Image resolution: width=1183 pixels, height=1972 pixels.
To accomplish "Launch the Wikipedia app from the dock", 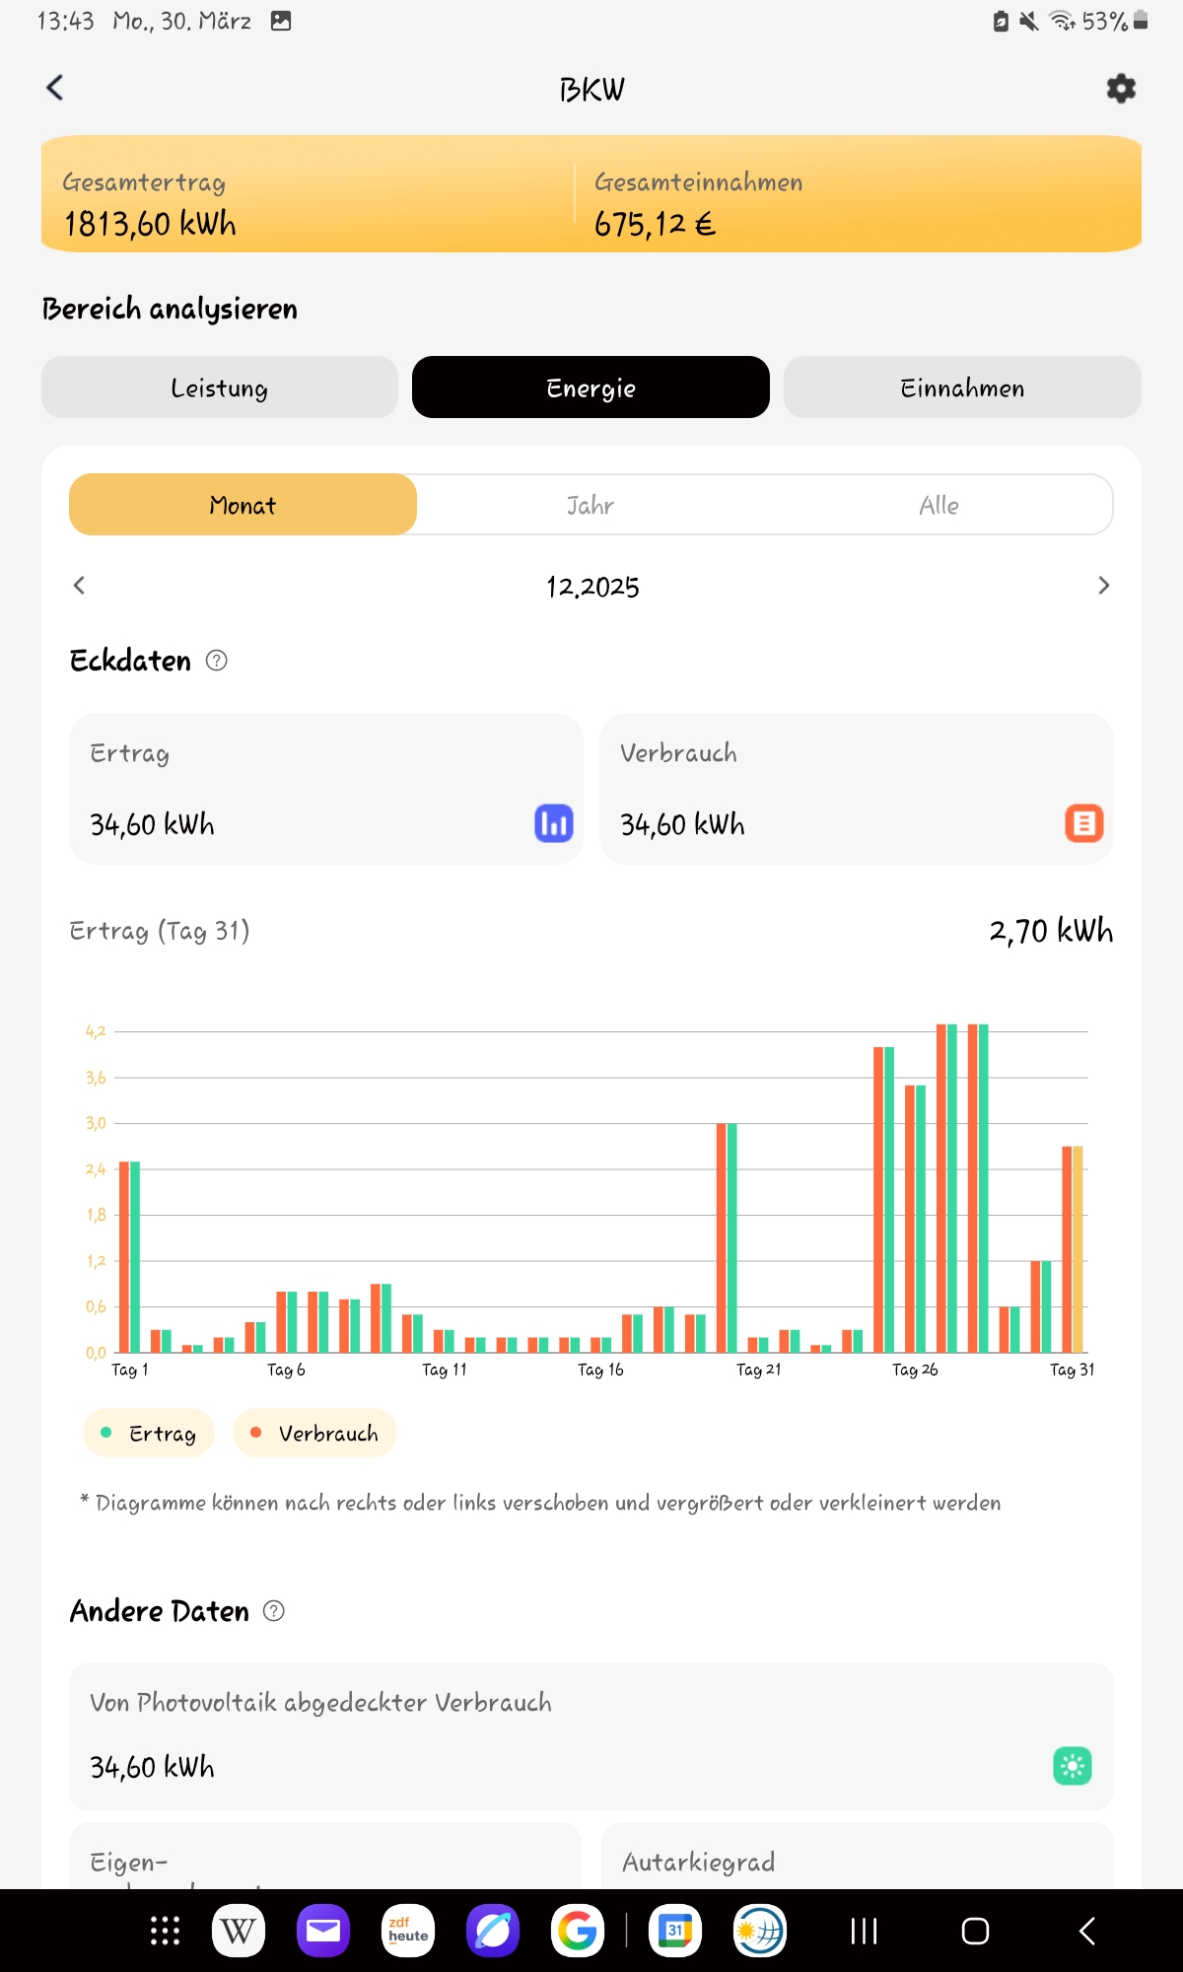I will (x=238, y=1931).
